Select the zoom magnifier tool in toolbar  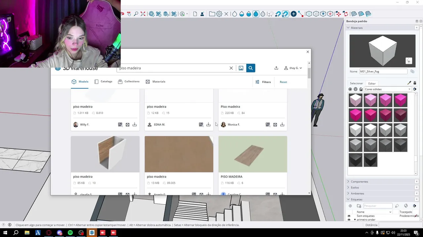tap(136, 14)
